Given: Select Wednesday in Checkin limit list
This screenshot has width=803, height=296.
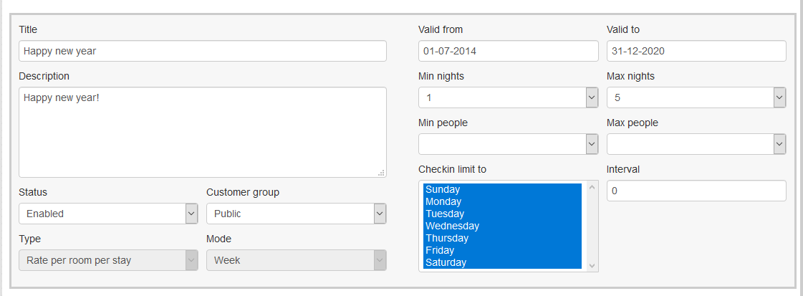Looking at the screenshot, I should [x=501, y=226].
